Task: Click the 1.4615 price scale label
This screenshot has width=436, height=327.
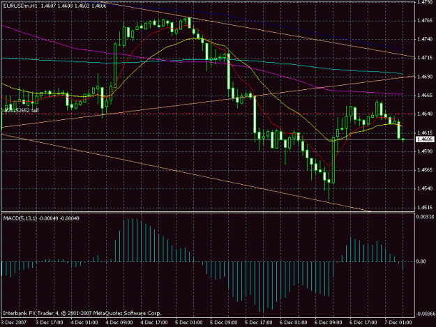Action: tap(425, 132)
